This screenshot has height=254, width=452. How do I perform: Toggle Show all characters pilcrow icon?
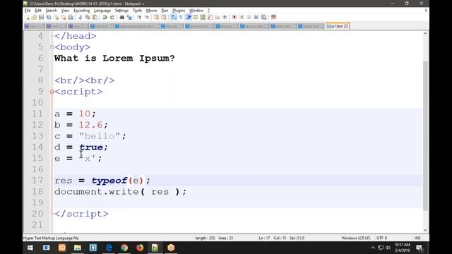point(181,17)
